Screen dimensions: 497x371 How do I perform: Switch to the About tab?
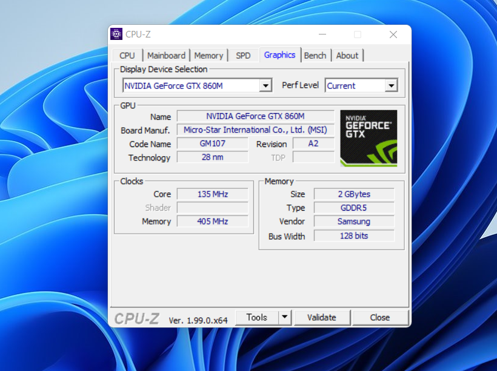coord(347,55)
